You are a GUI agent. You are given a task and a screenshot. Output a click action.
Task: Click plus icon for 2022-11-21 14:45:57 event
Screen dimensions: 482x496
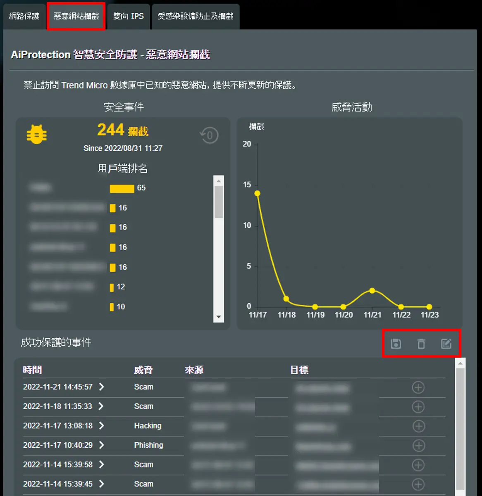pyautogui.click(x=418, y=387)
